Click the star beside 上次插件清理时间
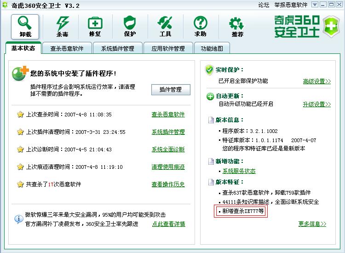The image size is (345, 253). tap(20, 132)
